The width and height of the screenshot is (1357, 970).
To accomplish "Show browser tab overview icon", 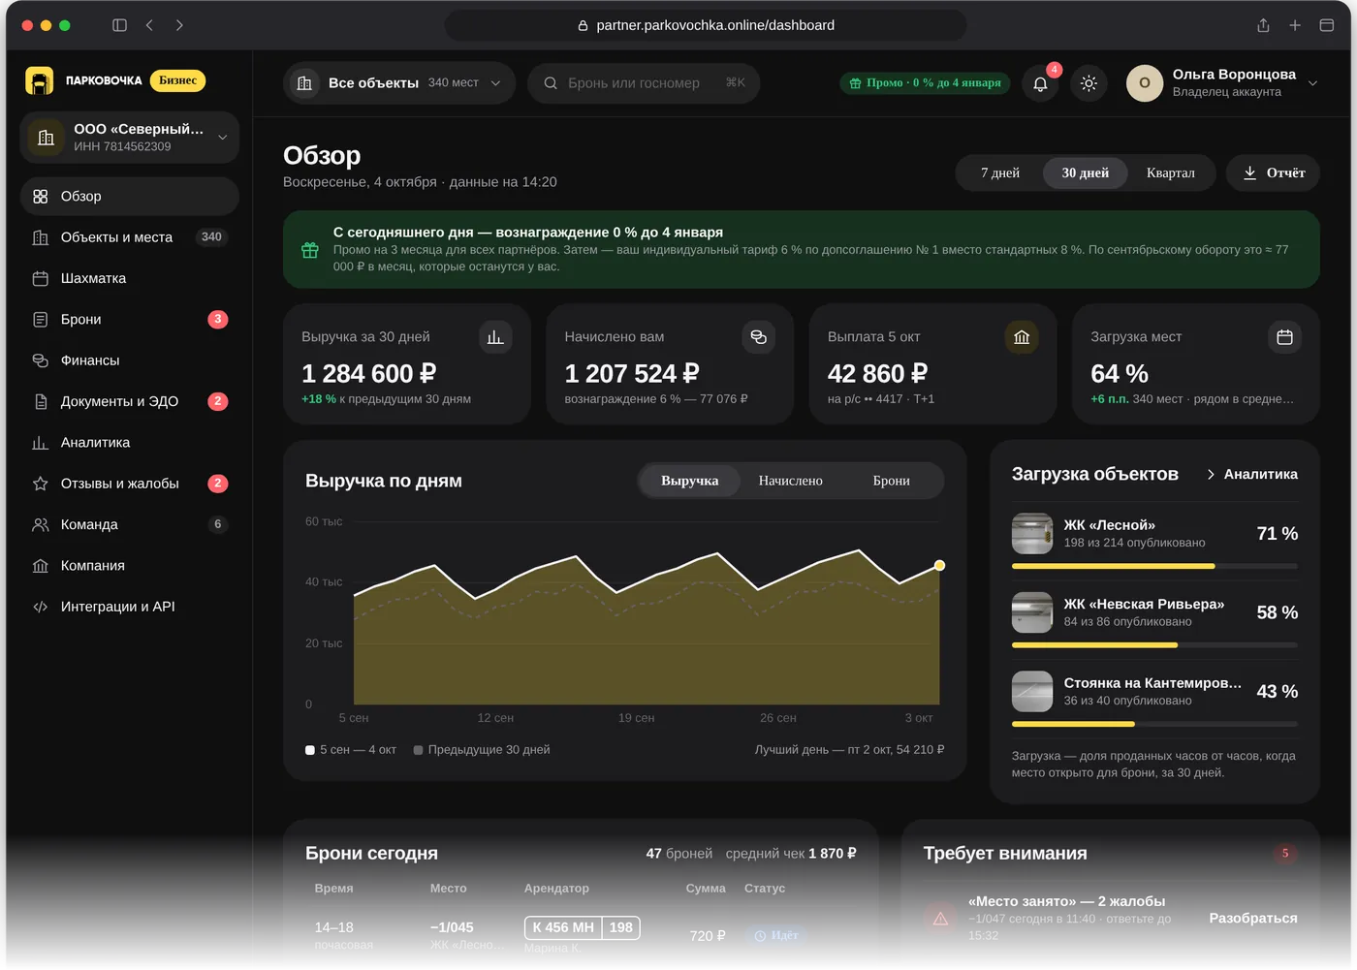I will [x=1327, y=25].
